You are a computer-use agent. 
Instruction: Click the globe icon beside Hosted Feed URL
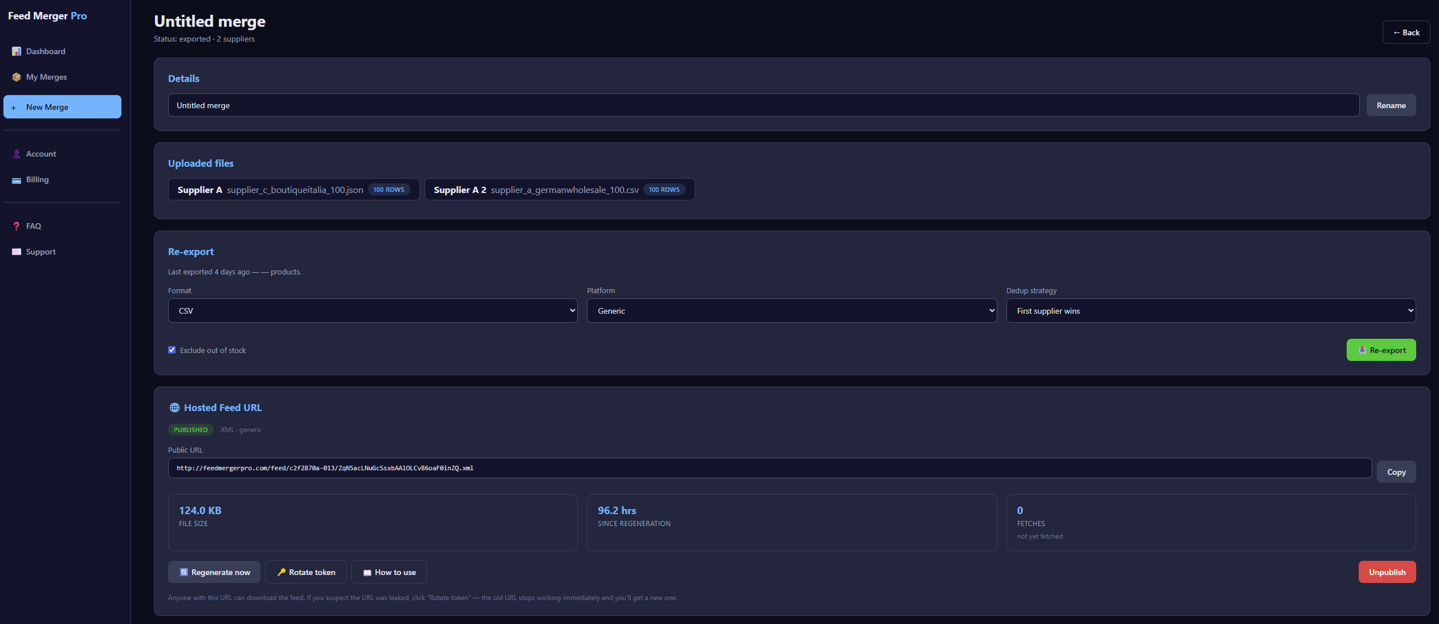[x=174, y=408]
